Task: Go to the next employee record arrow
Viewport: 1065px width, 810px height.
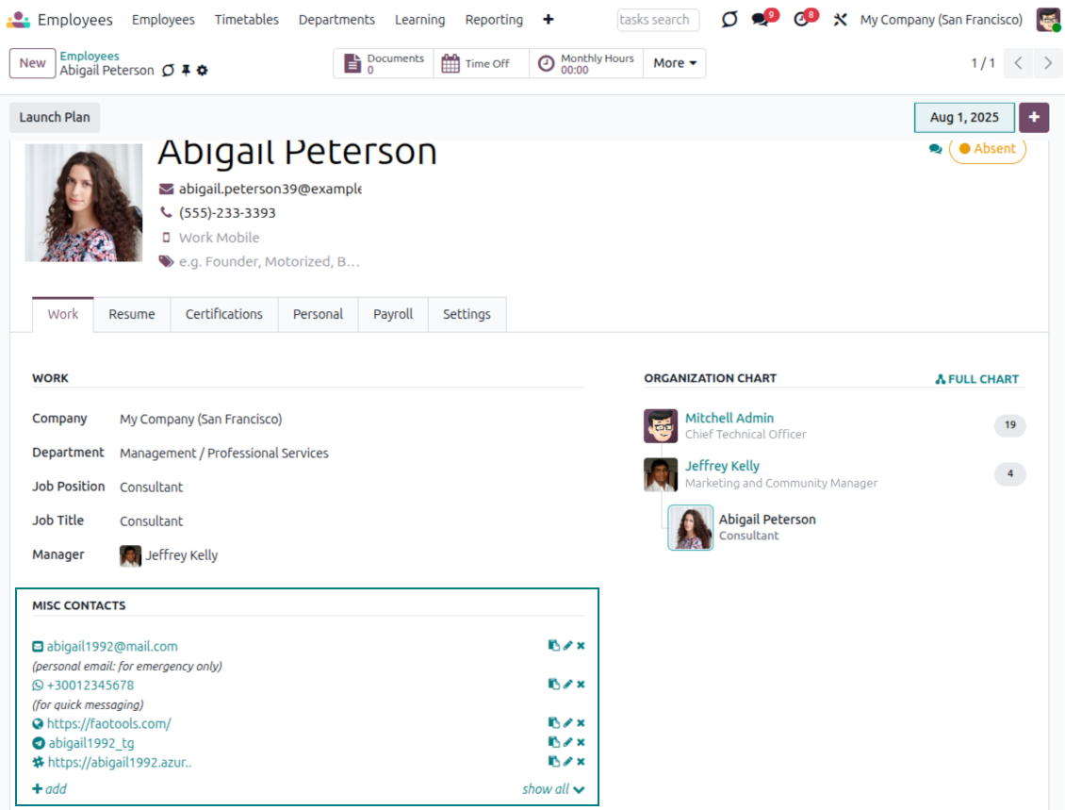Action: click(1047, 63)
